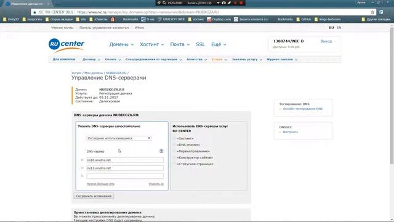Open the Защита контента bookmark
Viewport: 394px width, 222px height.
[x=251, y=19]
